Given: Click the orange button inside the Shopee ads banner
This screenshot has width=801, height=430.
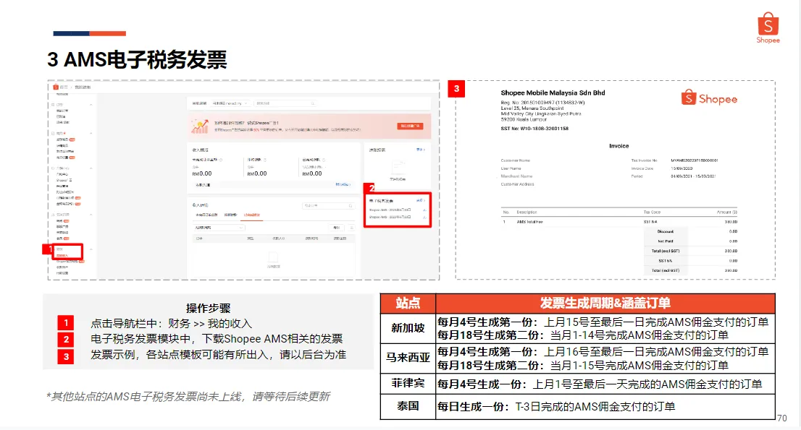Looking at the screenshot, I should [x=411, y=125].
